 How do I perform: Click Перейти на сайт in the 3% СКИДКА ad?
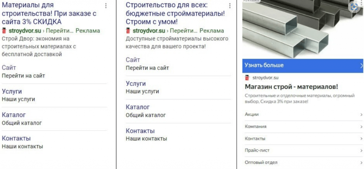click(x=23, y=76)
